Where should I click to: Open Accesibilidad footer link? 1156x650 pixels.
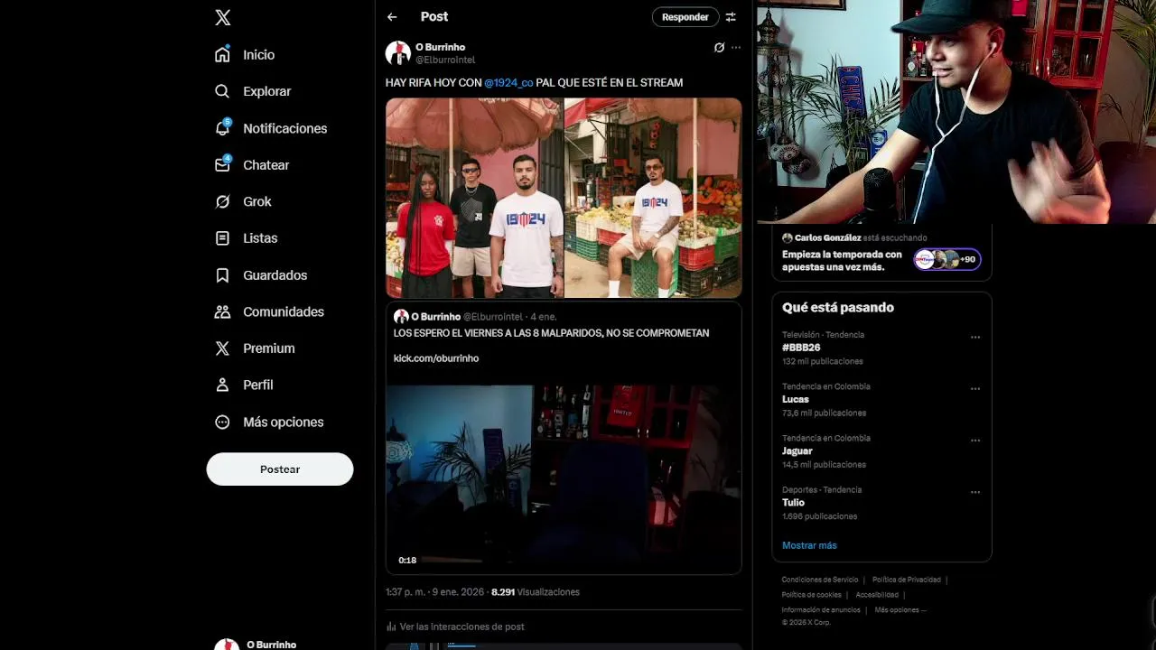point(877,595)
